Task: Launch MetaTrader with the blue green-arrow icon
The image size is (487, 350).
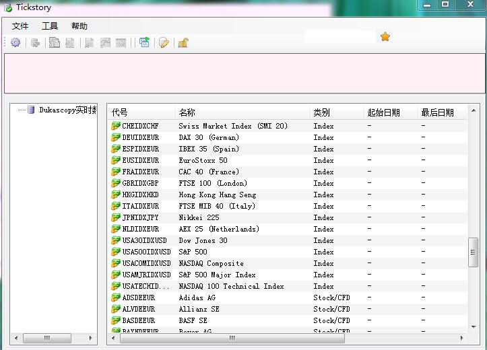Action: pyautogui.click(x=144, y=42)
